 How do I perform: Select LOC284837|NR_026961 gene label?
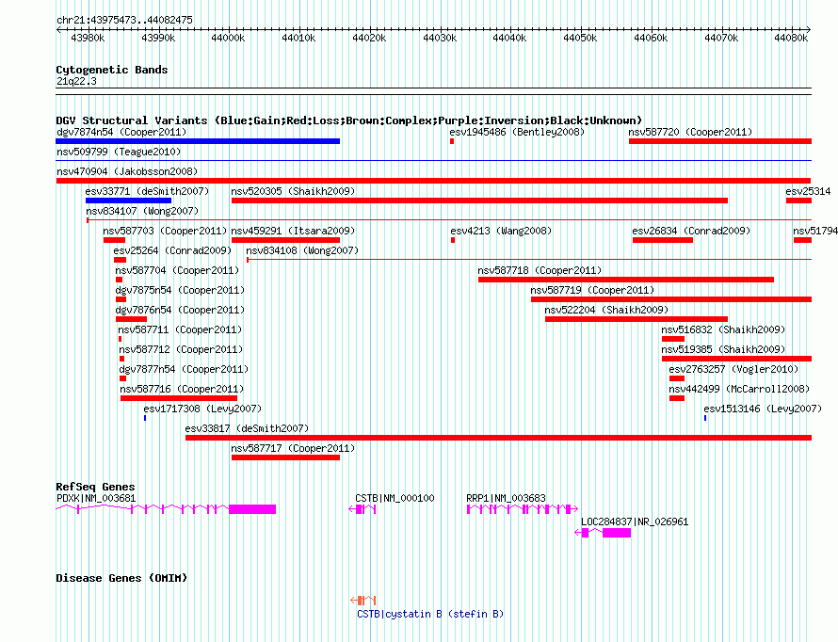[x=635, y=522]
